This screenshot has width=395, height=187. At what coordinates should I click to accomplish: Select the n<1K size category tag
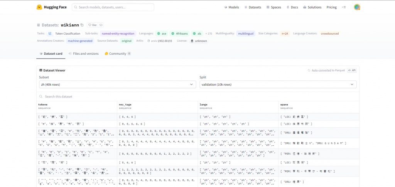285,34
